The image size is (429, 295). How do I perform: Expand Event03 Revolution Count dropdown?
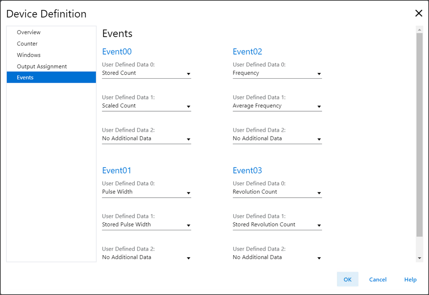[x=277, y=192]
